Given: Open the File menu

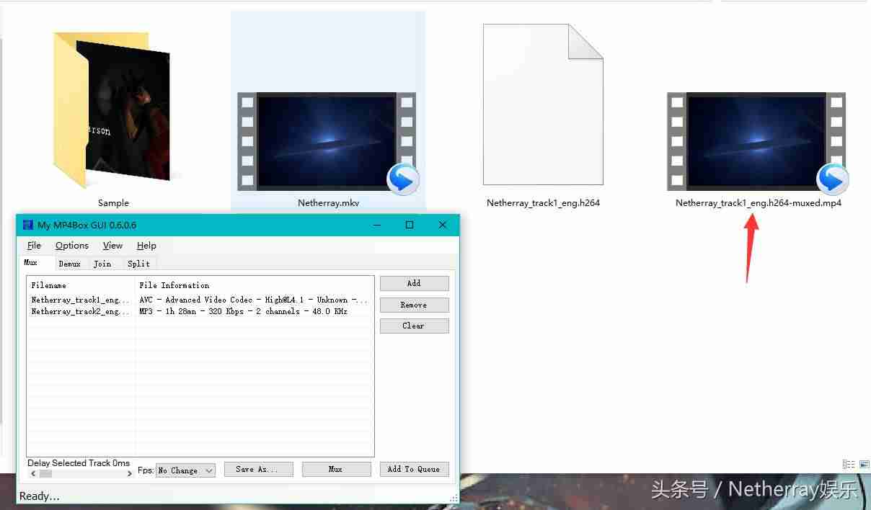Looking at the screenshot, I should click(x=34, y=246).
